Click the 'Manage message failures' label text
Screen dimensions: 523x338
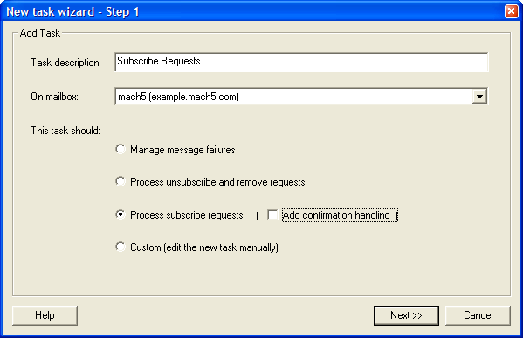click(x=182, y=150)
